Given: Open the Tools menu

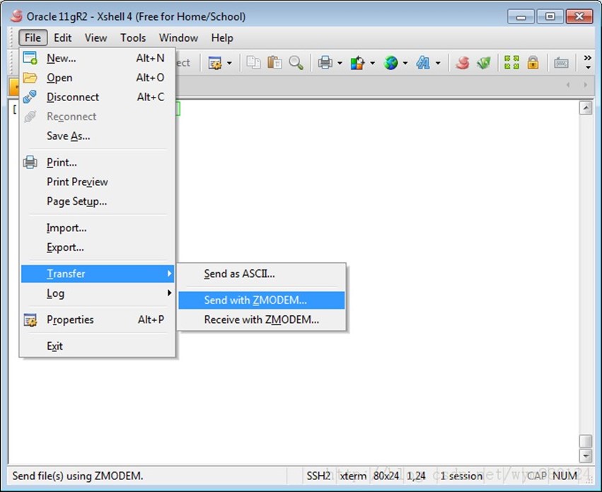Looking at the screenshot, I should click(133, 37).
